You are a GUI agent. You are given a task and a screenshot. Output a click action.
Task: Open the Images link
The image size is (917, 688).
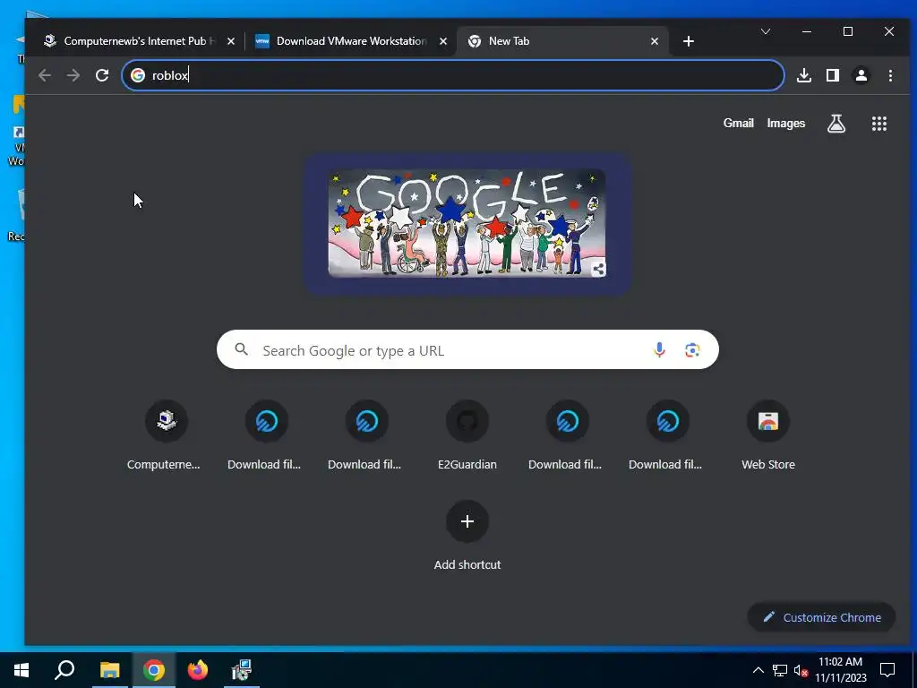coord(786,123)
